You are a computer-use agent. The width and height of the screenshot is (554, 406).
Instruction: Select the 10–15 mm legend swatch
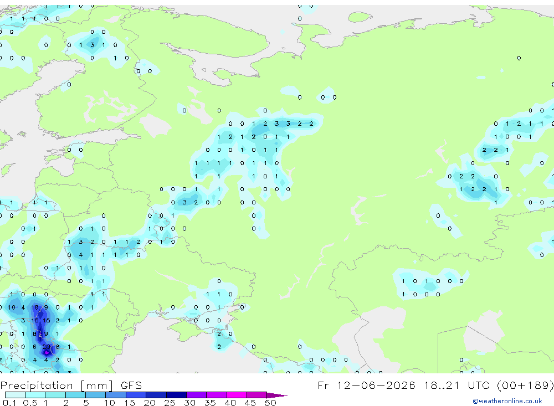(116, 395)
